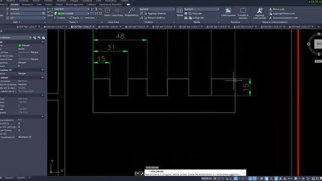The image size is (322, 181).
Task: Click Aggiungi/Elimina scale
Action: [x=282, y=14]
